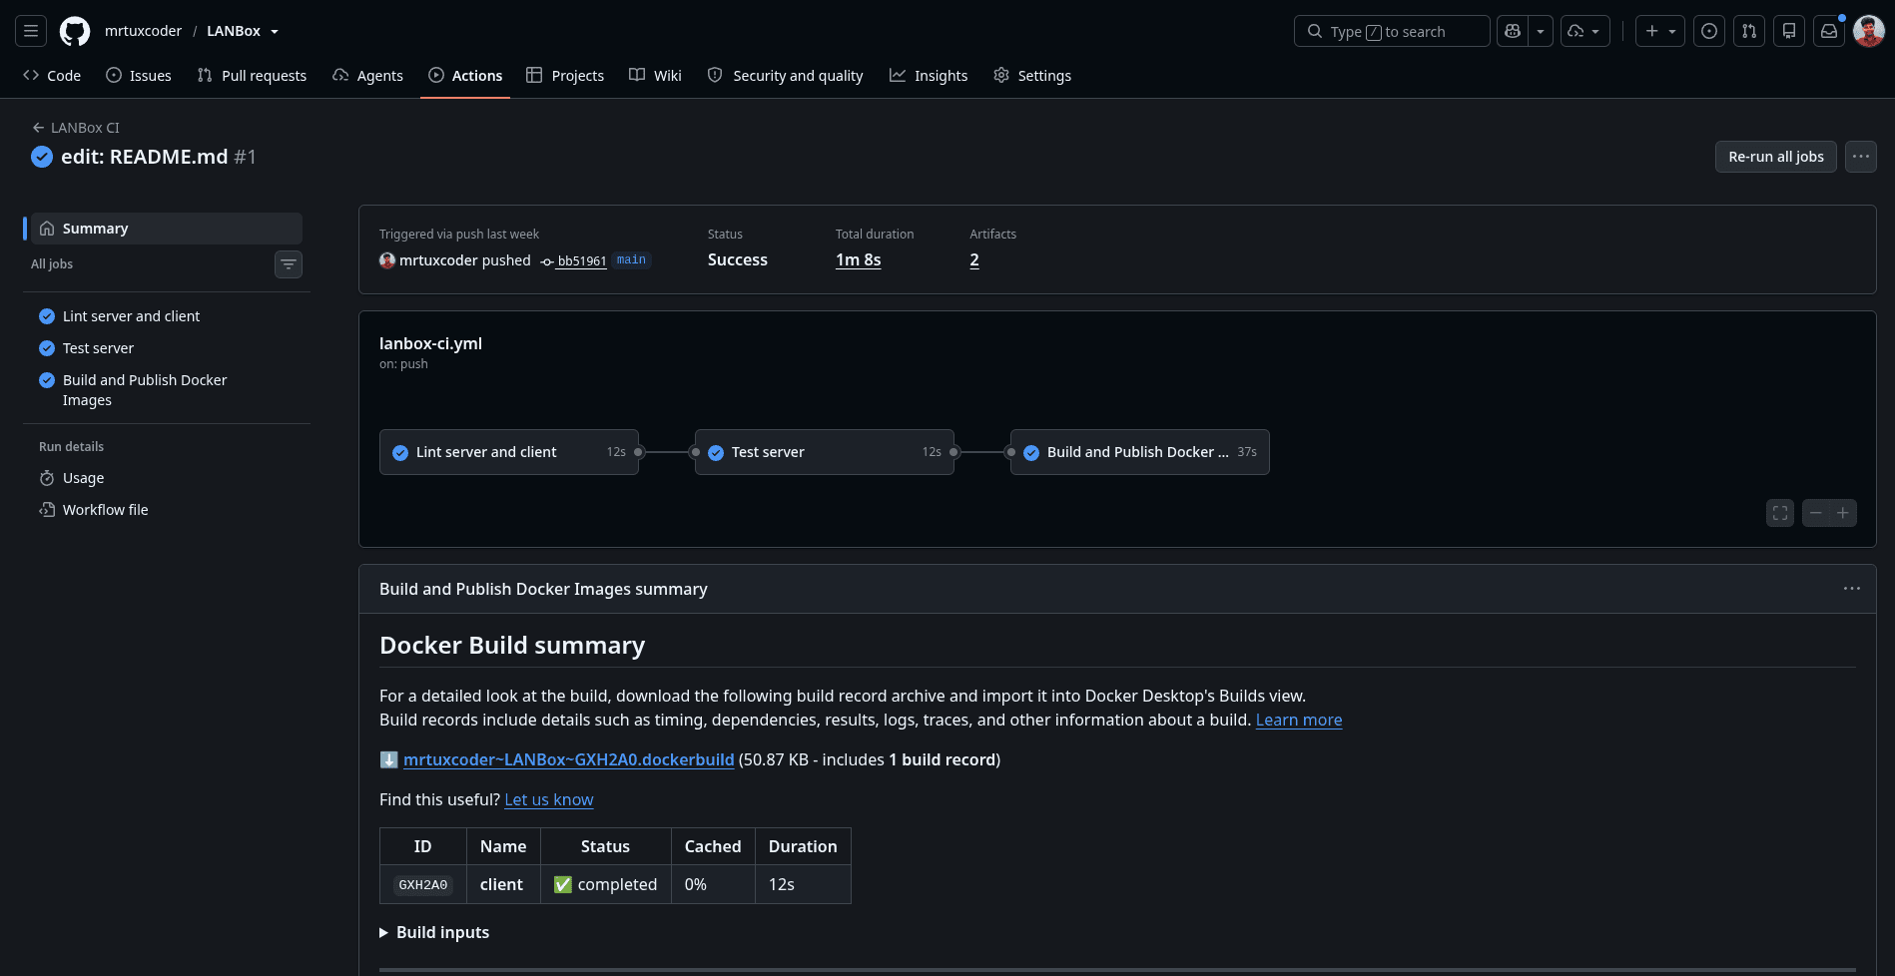Image resolution: width=1895 pixels, height=976 pixels.
Task: Open the user profile avatar menu
Action: 1869,31
